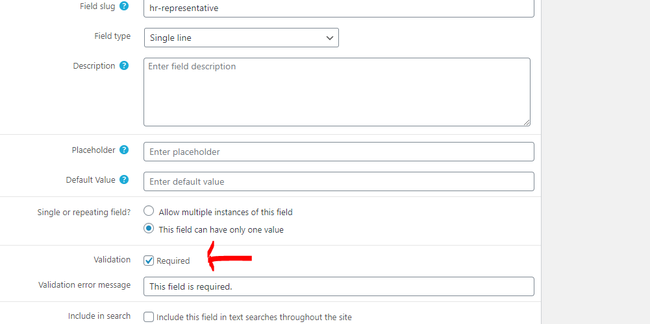
Task: Toggle the Required validation checkbox
Action: (149, 260)
